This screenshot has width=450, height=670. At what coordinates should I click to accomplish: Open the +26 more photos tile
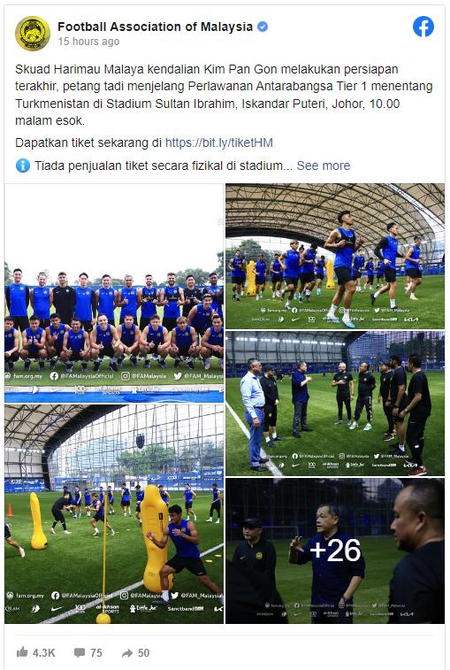pyautogui.click(x=335, y=551)
